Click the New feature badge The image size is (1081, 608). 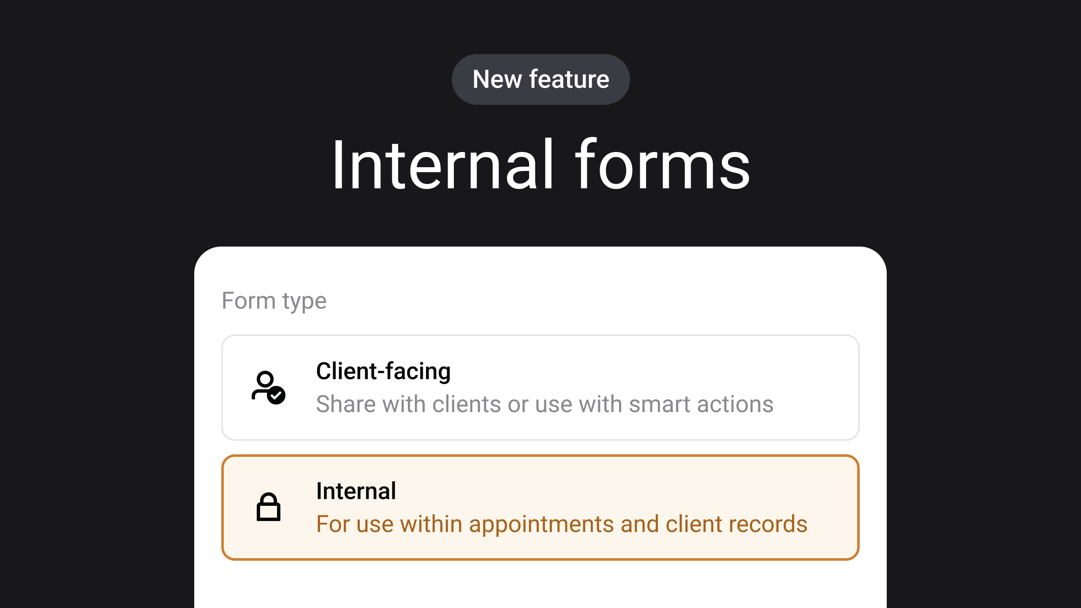click(x=540, y=79)
